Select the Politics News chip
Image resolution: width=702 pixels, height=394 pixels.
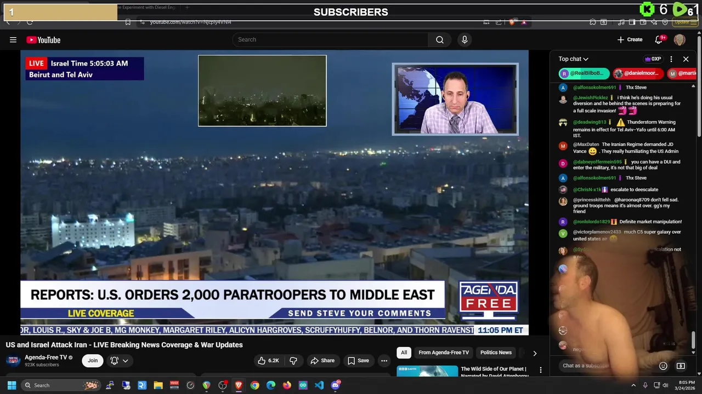[x=496, y=353]
